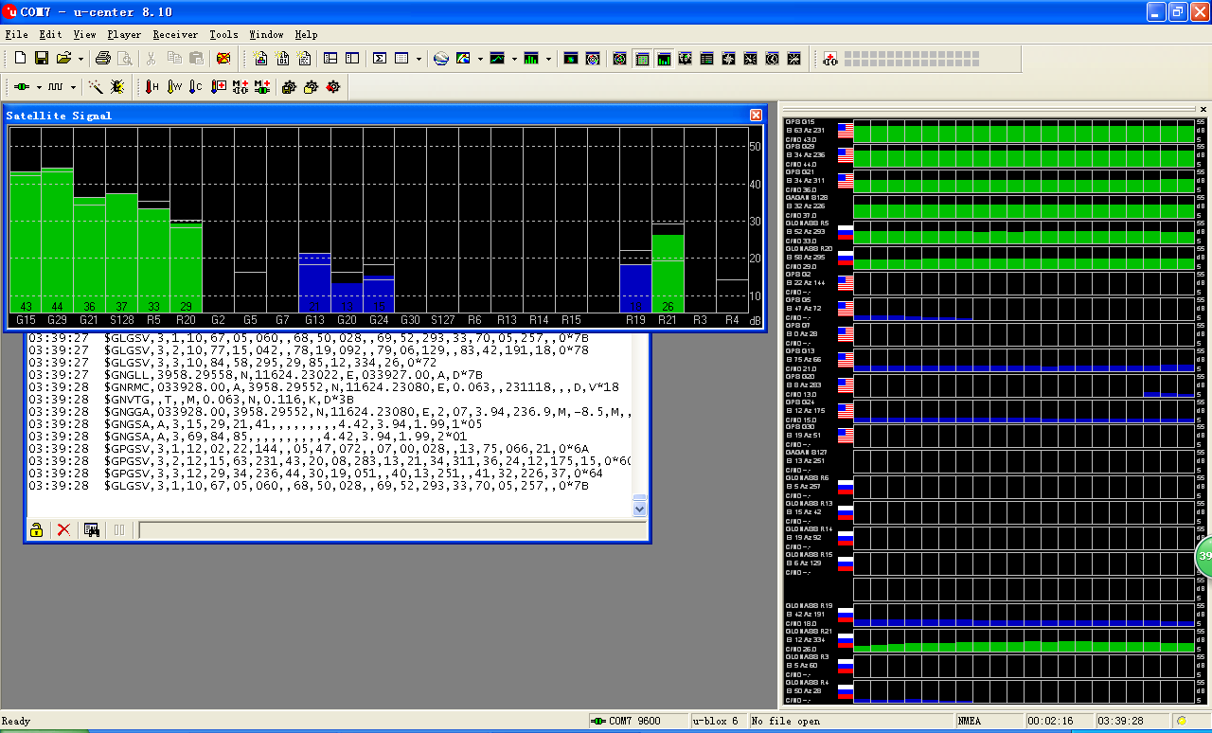This screenshot has height=733, width=1212.
Task: Expand the Baudrate dropdown arrow
Action: (x=73, y=86)
